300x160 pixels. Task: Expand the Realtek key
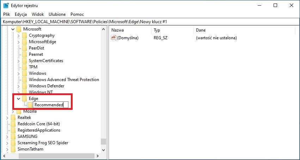point(7,118)
